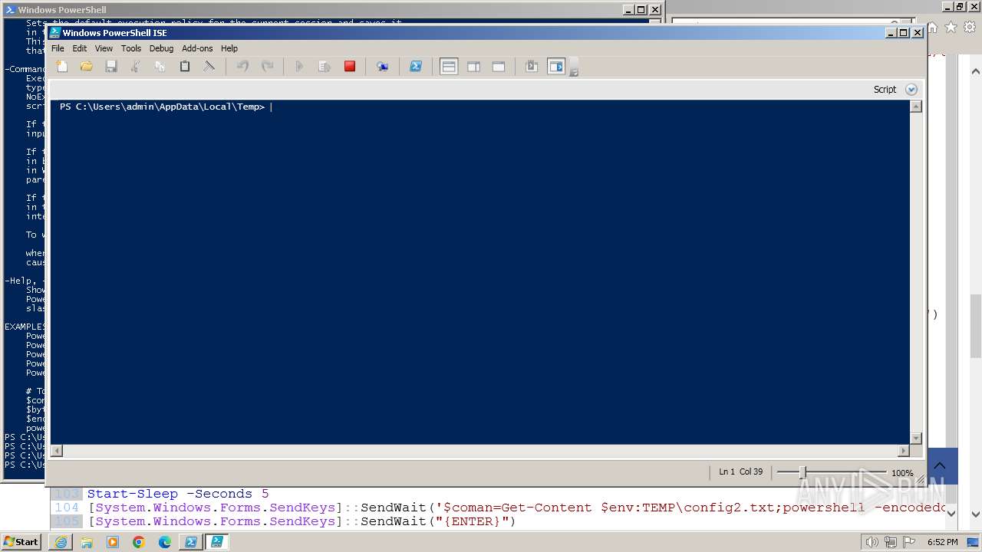The width and height of the screenshot is (982, 552).
Task: Cut selection with the scissors icon
Action: [x=136, y=67]
